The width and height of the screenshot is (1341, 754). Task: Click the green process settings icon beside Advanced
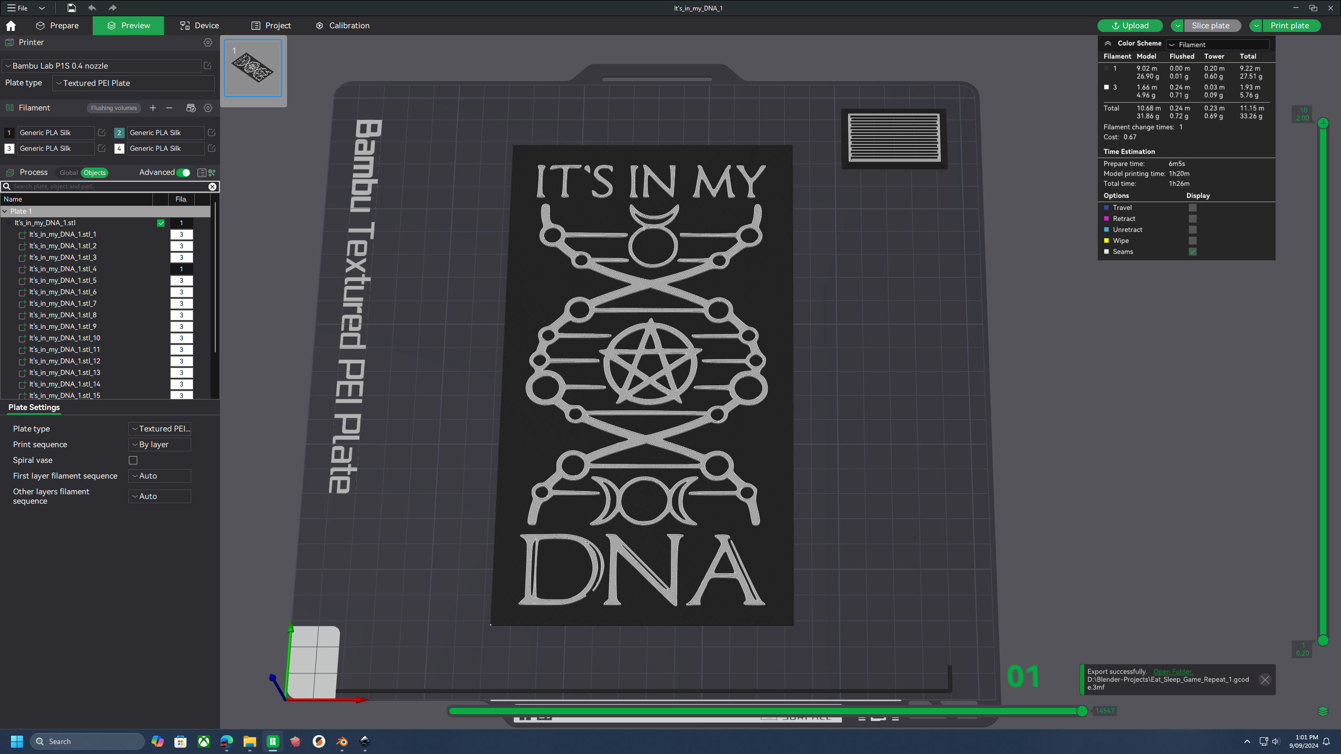212,173
